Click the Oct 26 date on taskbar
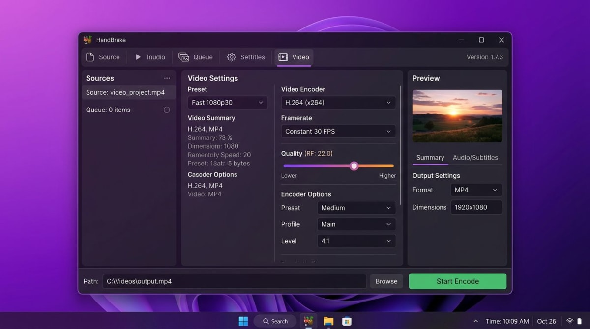This screenshot has height=329, width=590. click(547, 321)
